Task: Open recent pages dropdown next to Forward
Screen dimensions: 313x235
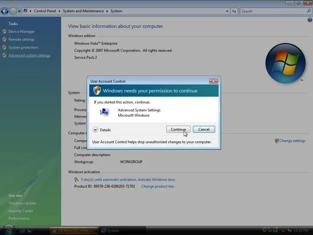Action: (x=19, y=11)
